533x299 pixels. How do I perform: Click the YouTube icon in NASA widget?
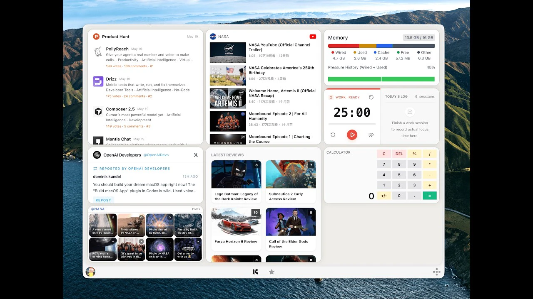coord(313,37)
